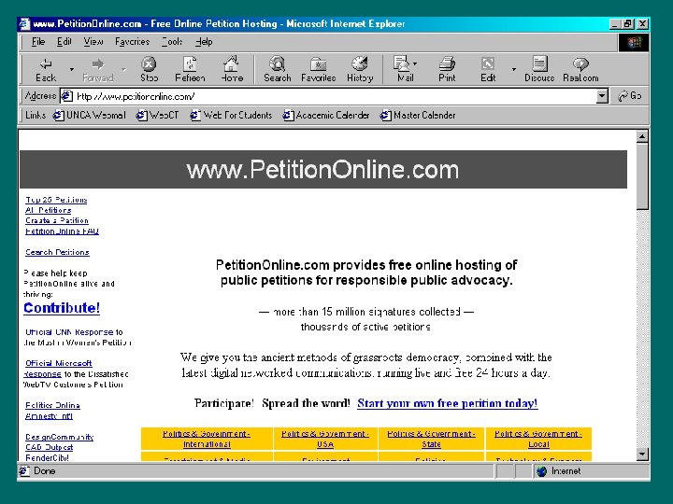Click the Links toolbar label

pos(36,116)
